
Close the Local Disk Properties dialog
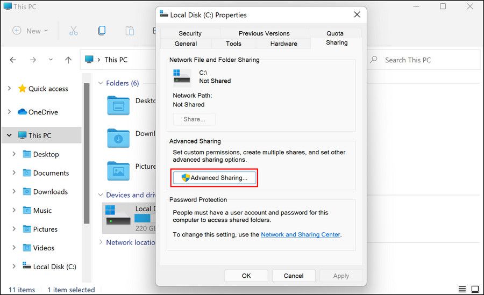tap(357, 15)
